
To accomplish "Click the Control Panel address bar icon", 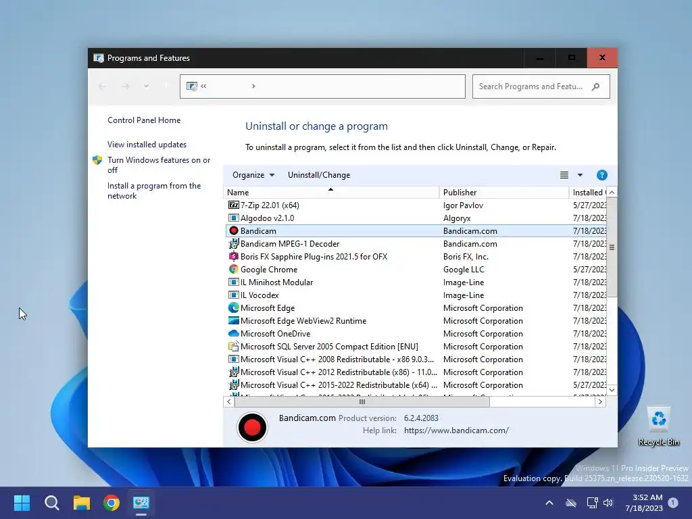I will [x=191, y=86].
